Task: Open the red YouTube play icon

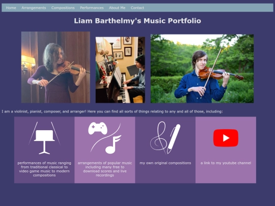Action: coord(226,138)
